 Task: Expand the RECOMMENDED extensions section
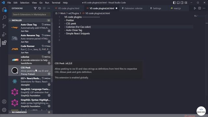(30, 112)
